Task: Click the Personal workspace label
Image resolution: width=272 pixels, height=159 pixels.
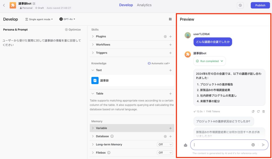Action: (26, 8)
